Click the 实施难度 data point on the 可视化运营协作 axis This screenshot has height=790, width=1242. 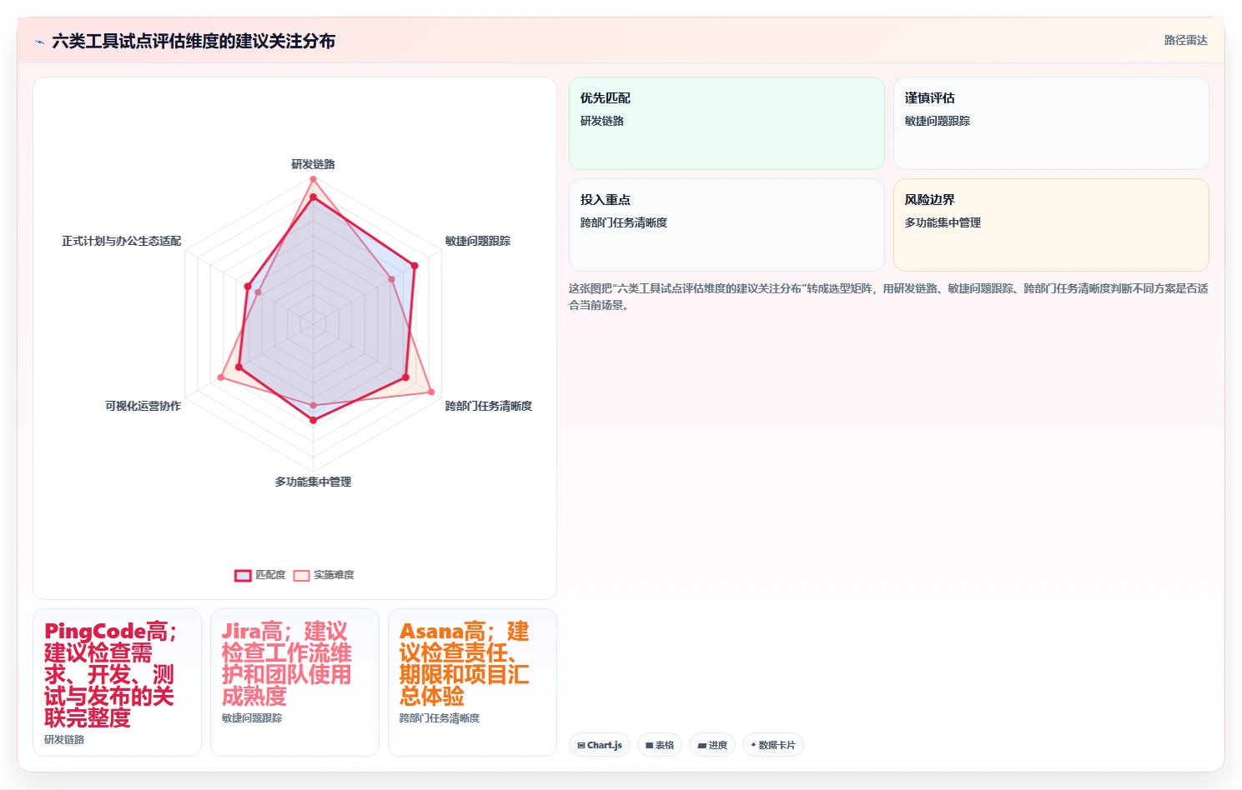point(221,377)
